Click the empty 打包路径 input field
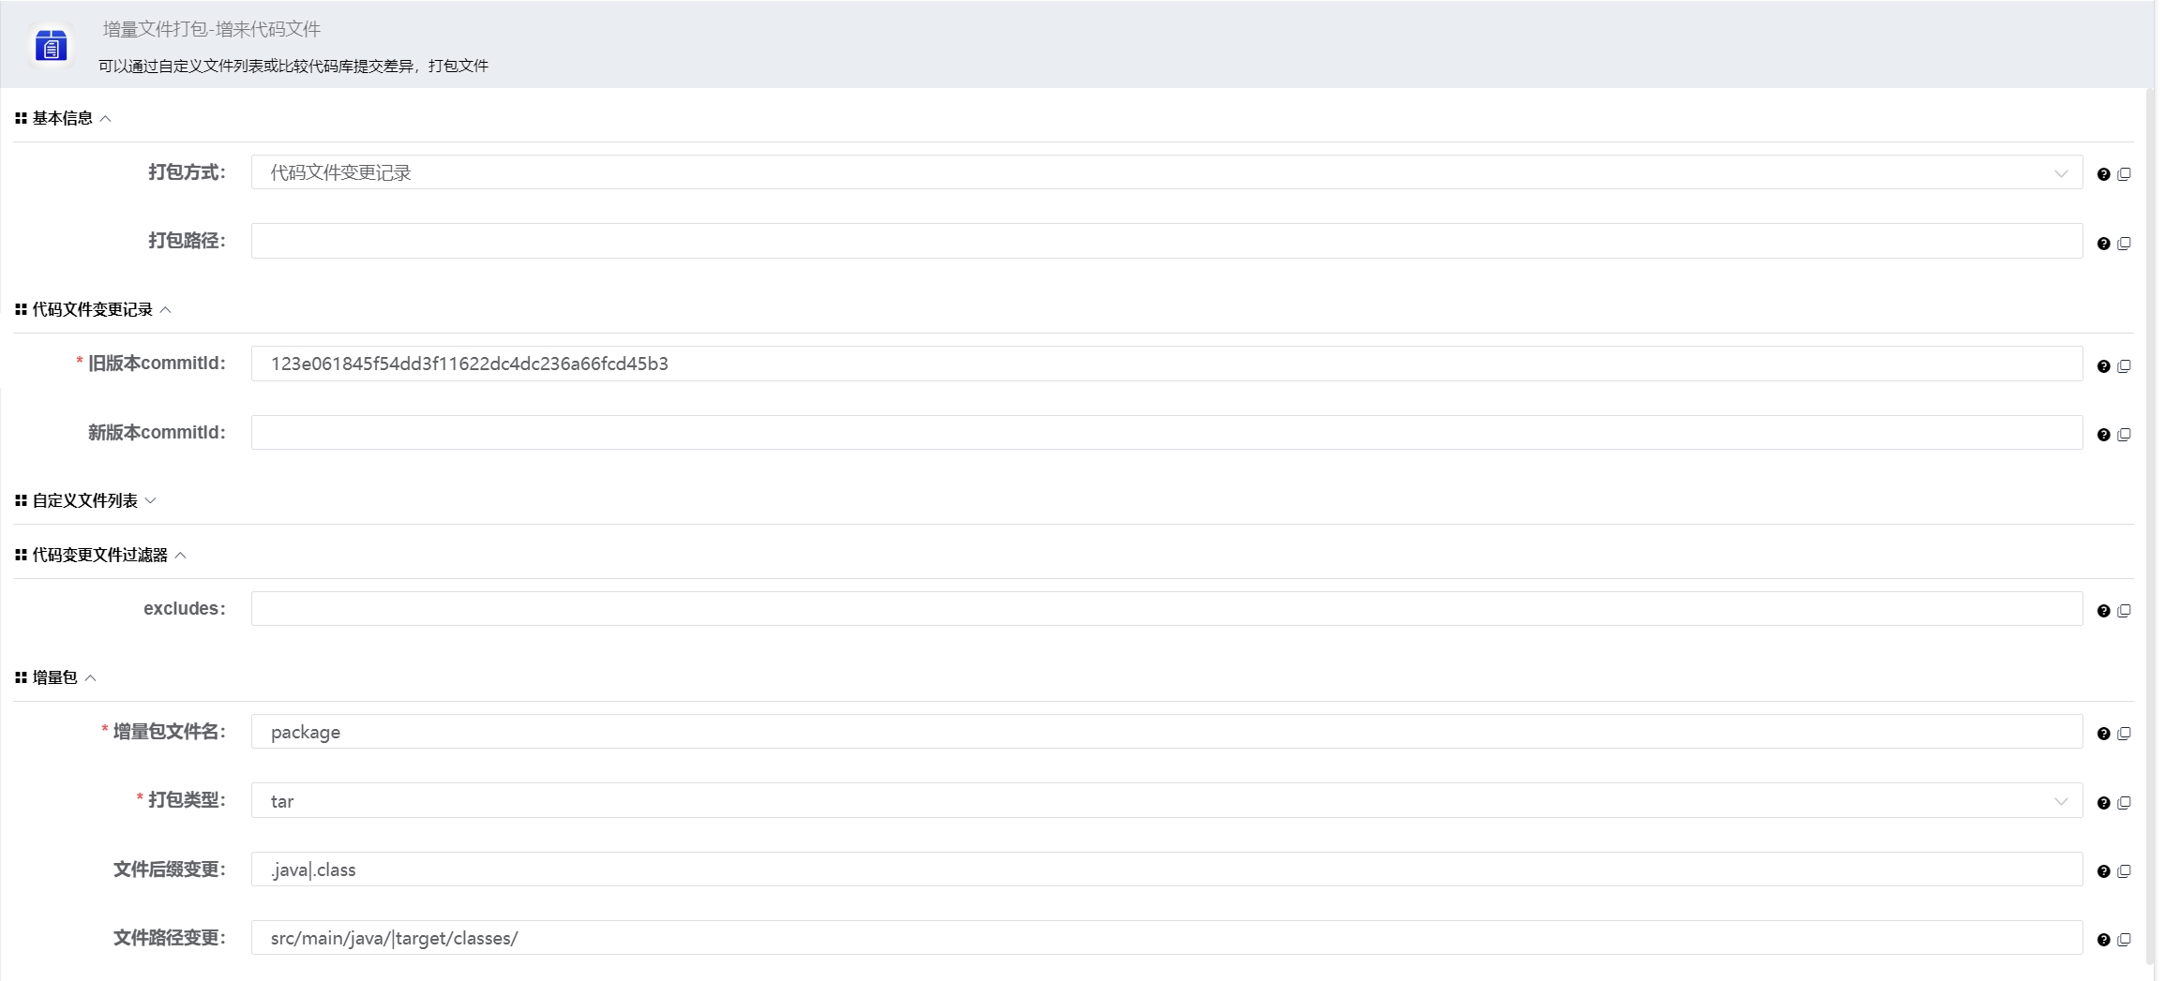The image size is (2165, 981). (1125, 241)
